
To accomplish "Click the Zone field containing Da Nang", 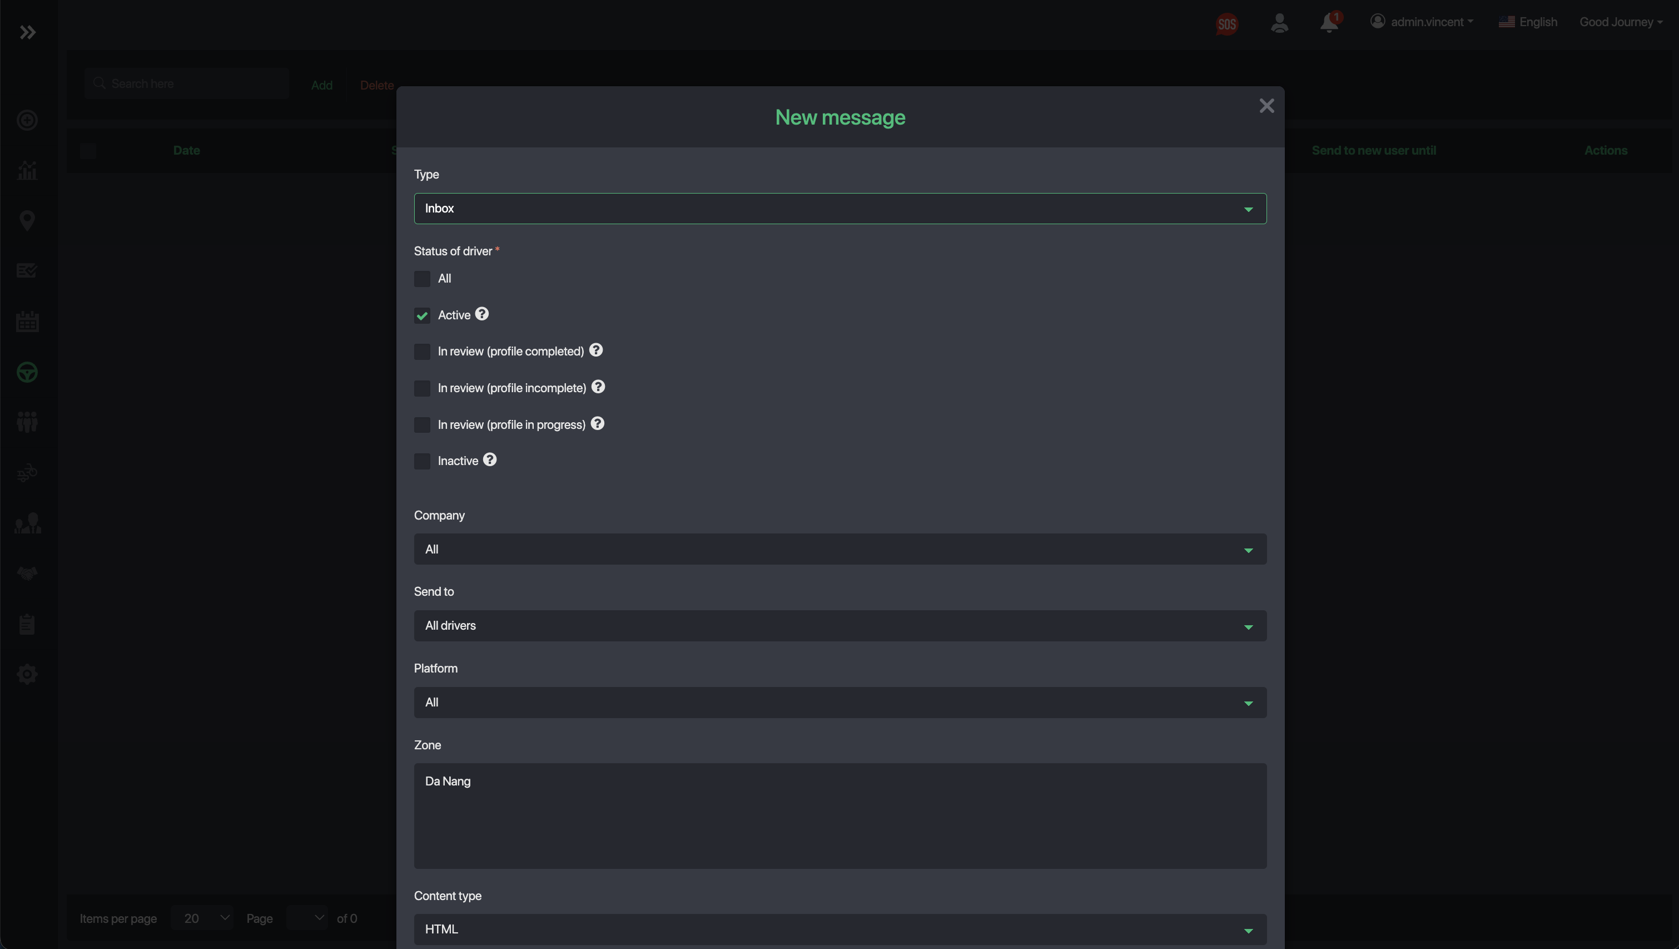I will 840,815.
